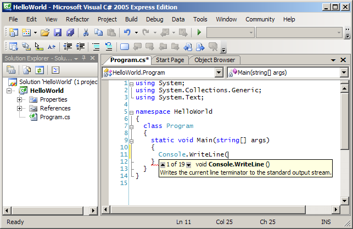This screenshot has height=229, width=353.
Task: Click the Ln 11 status bar indicator
Action: (x=183, y=222)
